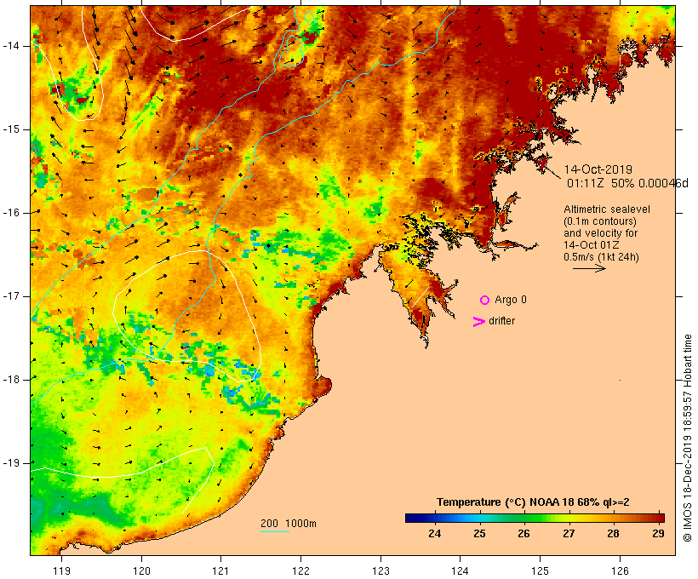Click the '-14' latitude axis label
This screenshot has width=698, height=579.
pyautogui.click(x=10, y=46)
